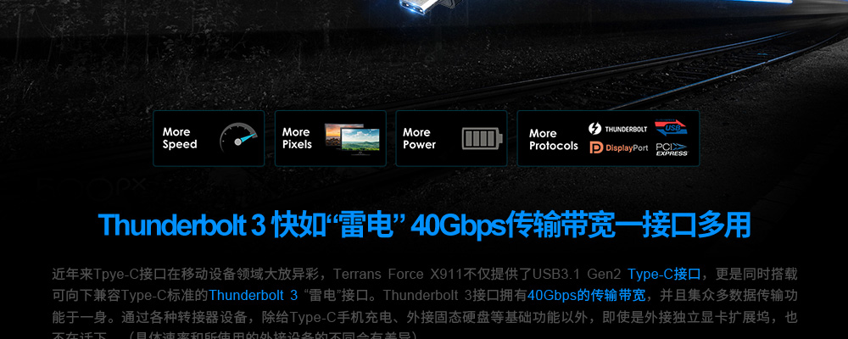Open the blue 40Gbps的传输带宽 link
This screenshot has height=339, width=848.
pos(586,296)
